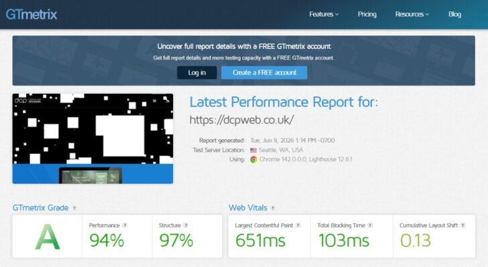The width and height of the screenshot is (488, 267).
Task: Go to the Pricing page
Action: (x=367, y=14)
